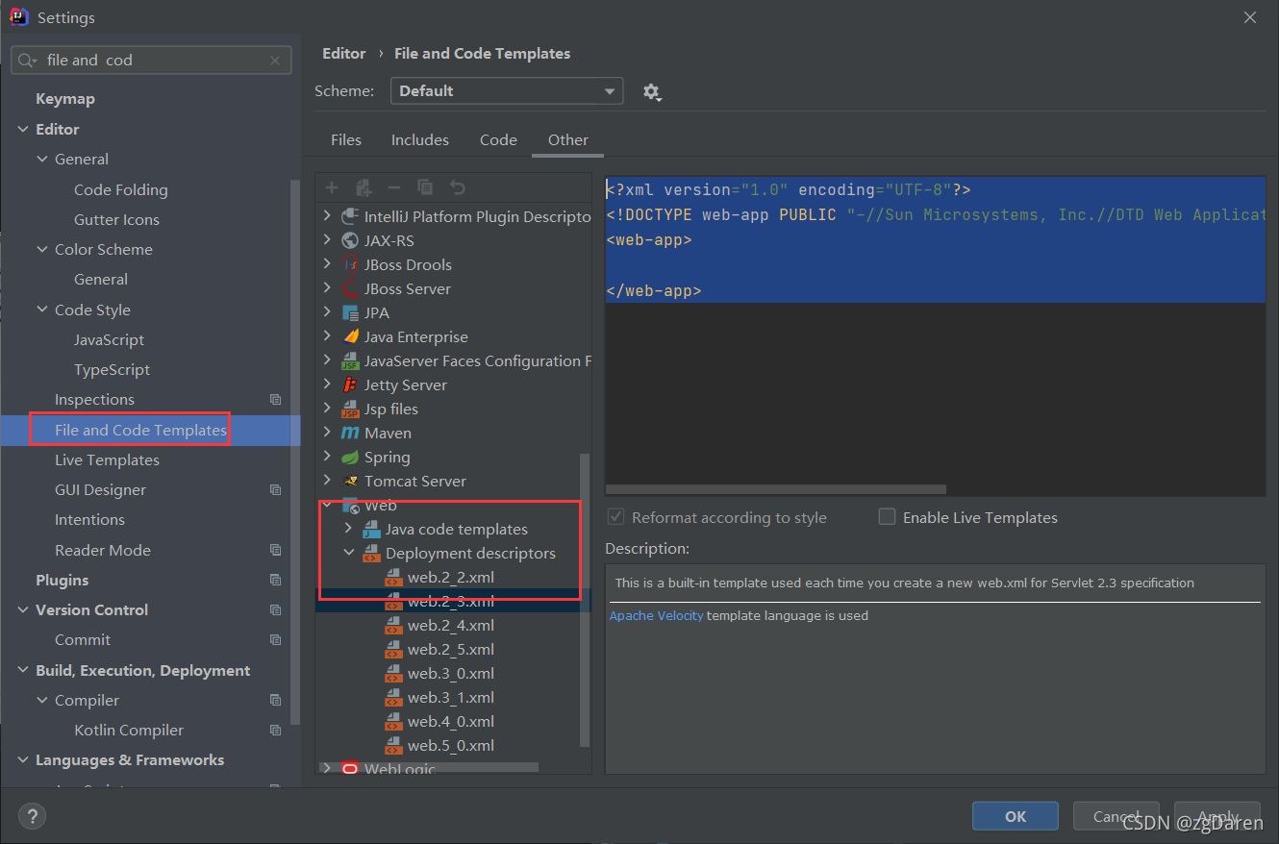Viewport: 1279px width, 844px height.
Task: Click the help question mark button
Action: coord(32,817)
